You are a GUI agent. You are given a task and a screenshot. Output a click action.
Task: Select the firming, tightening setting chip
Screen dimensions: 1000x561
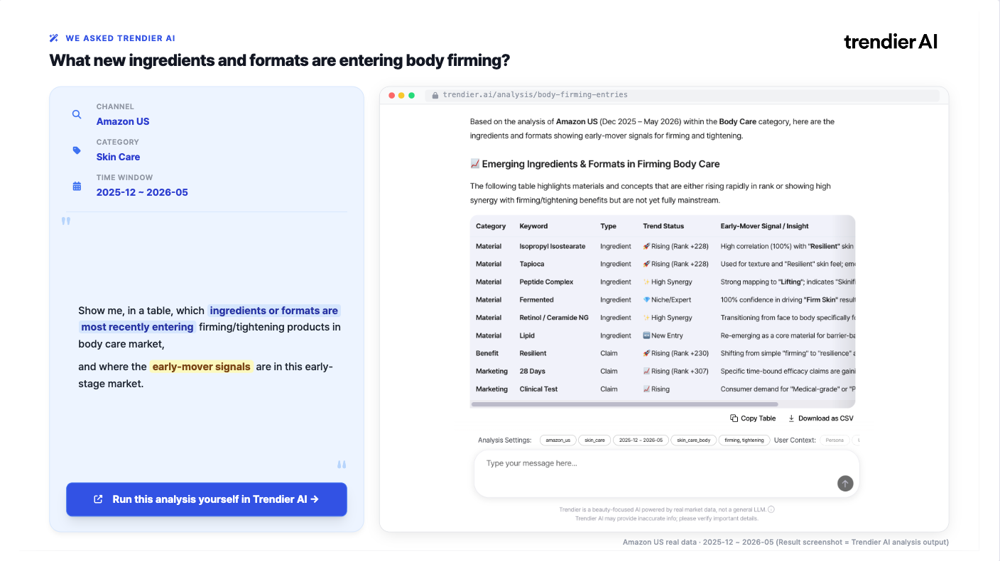pos(744,440)
